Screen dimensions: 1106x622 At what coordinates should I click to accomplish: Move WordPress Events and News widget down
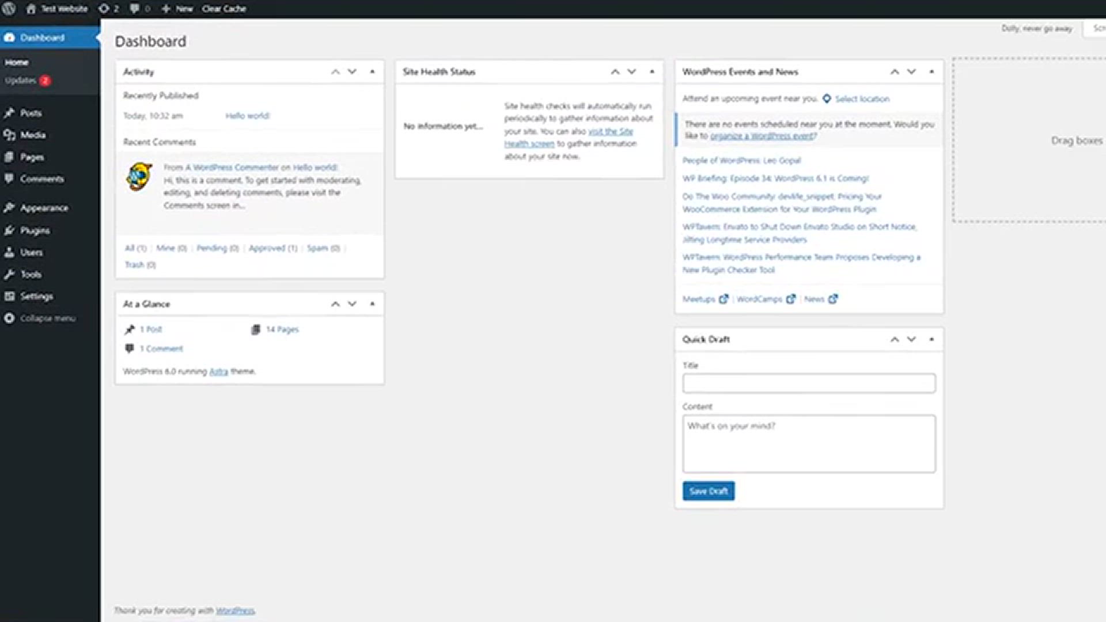[911, 72]
